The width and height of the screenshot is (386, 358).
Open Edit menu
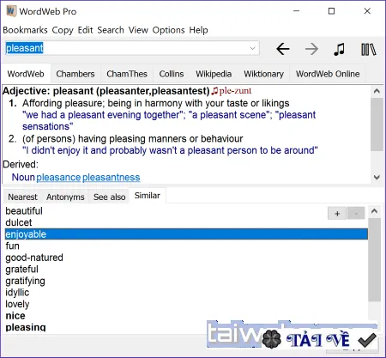pos(85,30)
